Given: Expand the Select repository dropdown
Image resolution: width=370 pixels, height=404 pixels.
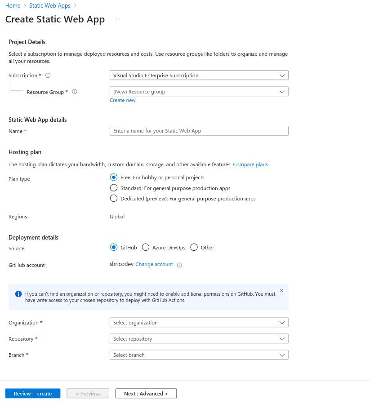Looking at the screenshot, I should (x=199, y=339).
